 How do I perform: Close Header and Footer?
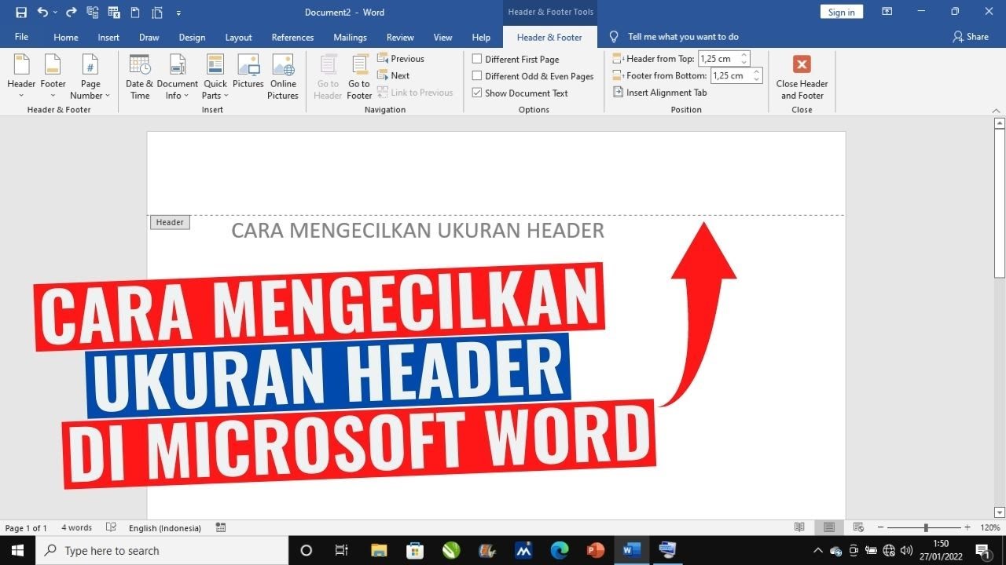click(x=802, y=77)
